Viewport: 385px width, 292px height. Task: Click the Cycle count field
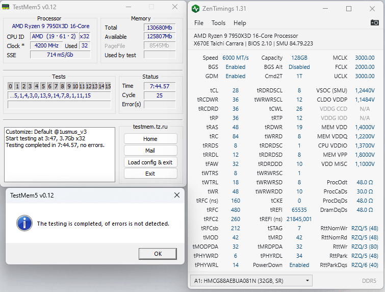[160, 95]
